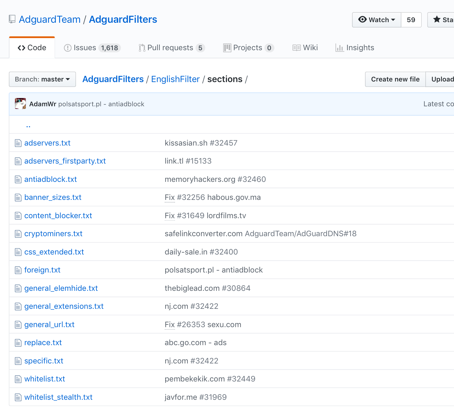Screen dimensions: 454x416
Task: Click the Upload files button
Action: (440, 79)
